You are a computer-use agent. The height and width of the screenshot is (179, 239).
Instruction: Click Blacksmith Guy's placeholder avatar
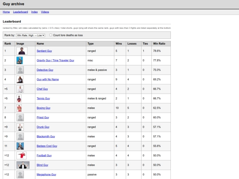point(20,137)
